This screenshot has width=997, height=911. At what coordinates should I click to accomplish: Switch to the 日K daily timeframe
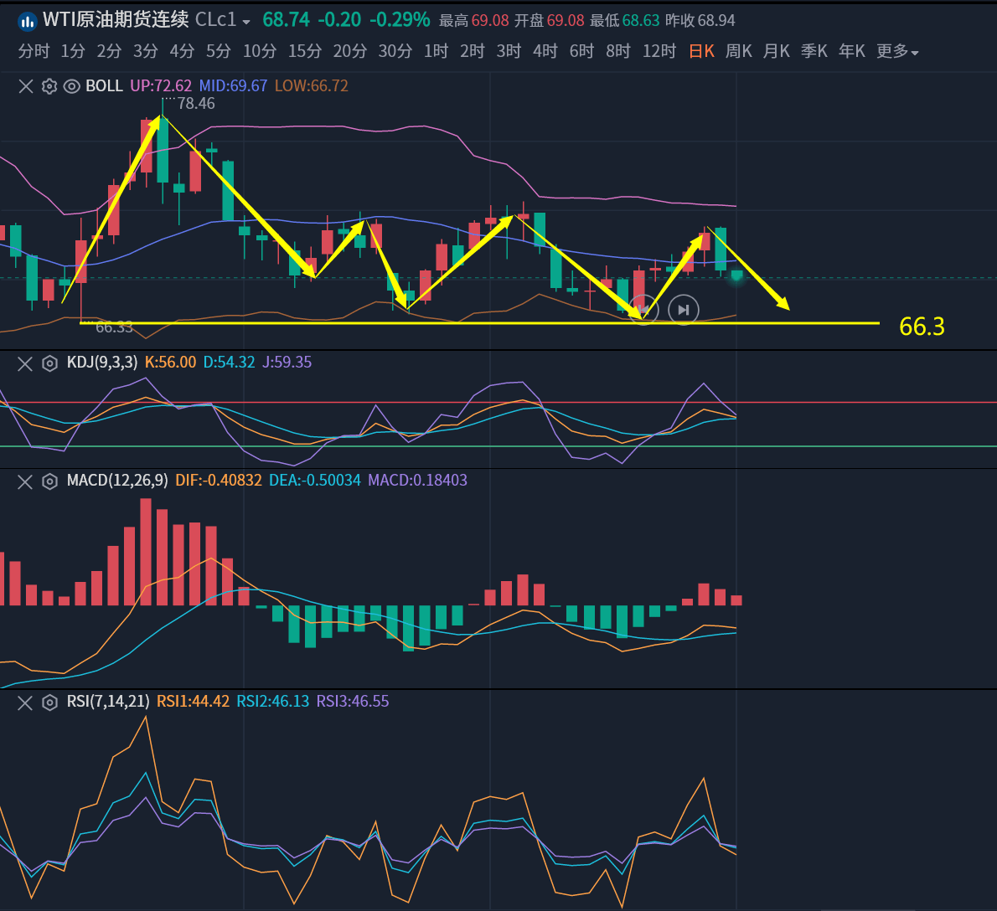coord(701,52)
